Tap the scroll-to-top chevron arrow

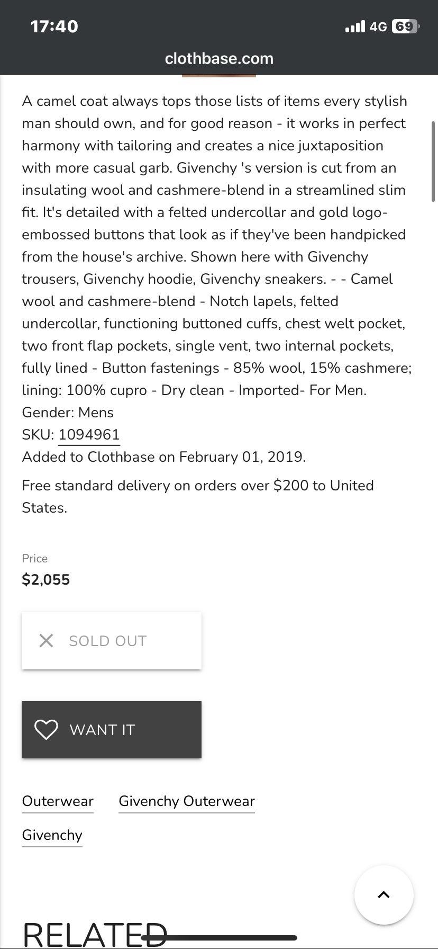[384, 894]
